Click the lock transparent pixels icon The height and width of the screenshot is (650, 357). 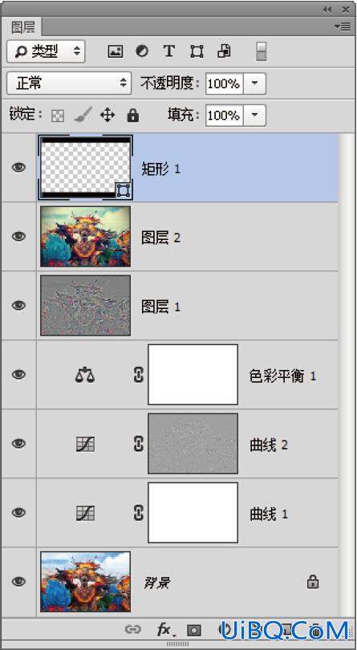pyautogui.click(x=58, y=116)
